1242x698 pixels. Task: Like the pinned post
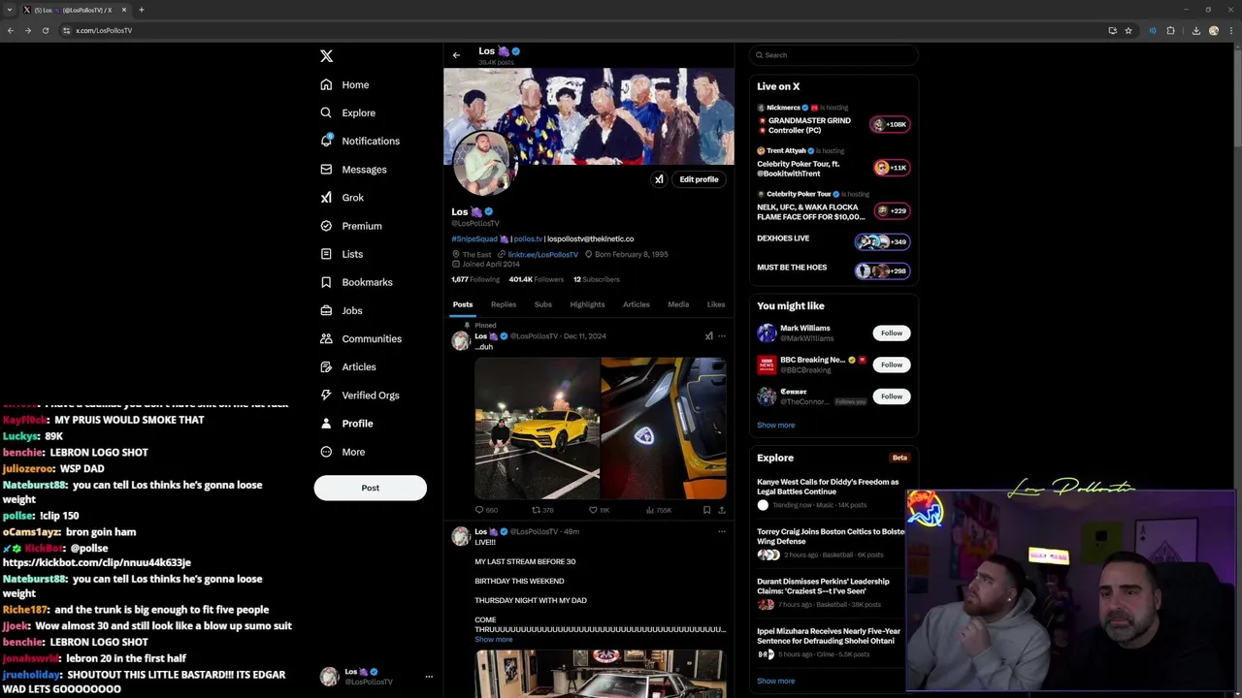pos(599,510)
